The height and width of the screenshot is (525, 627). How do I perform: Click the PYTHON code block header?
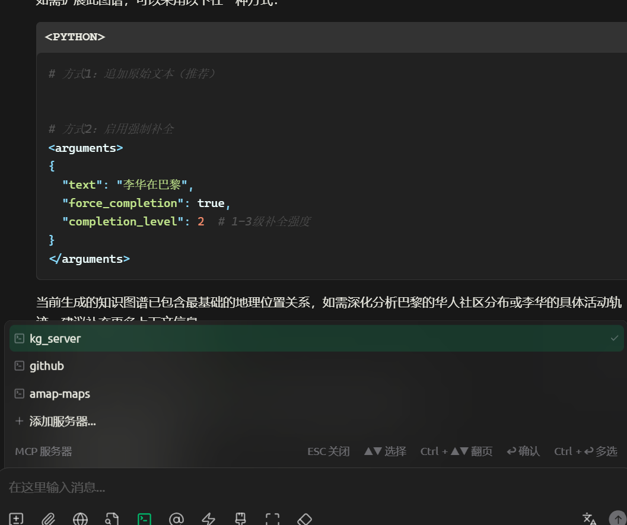[x=75, y=37]
